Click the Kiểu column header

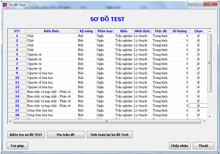pos(123,31)
